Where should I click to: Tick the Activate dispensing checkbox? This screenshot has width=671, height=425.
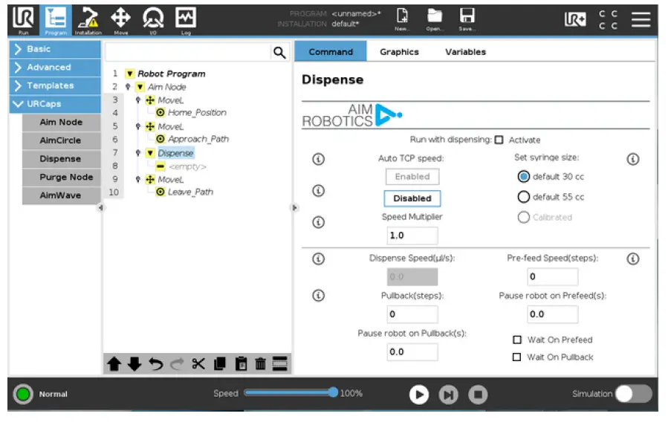click(x=499, y=140)
